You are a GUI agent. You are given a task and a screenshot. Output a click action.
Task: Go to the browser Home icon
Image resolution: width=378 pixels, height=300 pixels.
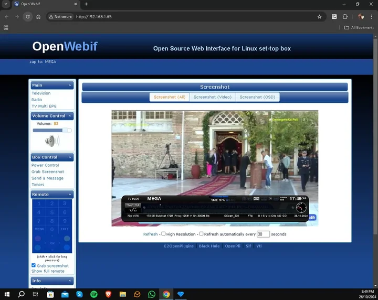[38, 16]
